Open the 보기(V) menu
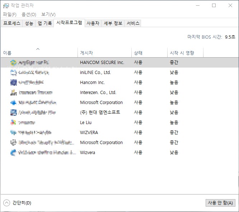Screen dimensions: 239x212 [48, 14]
